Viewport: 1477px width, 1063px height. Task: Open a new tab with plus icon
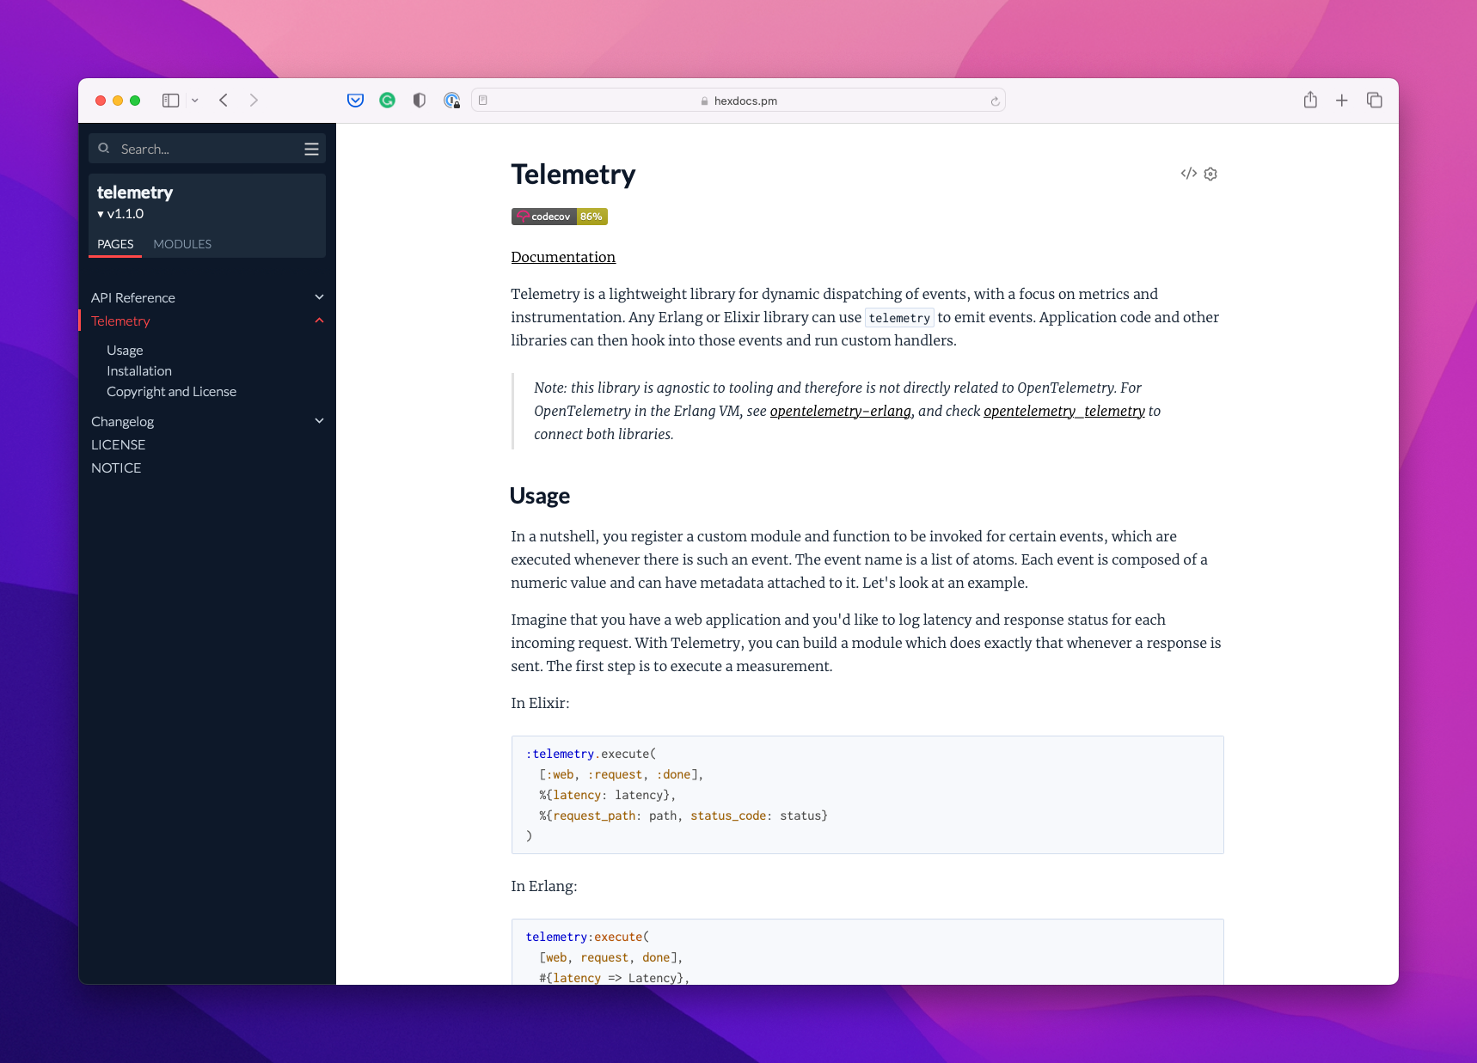click(x=1342, y=101)
